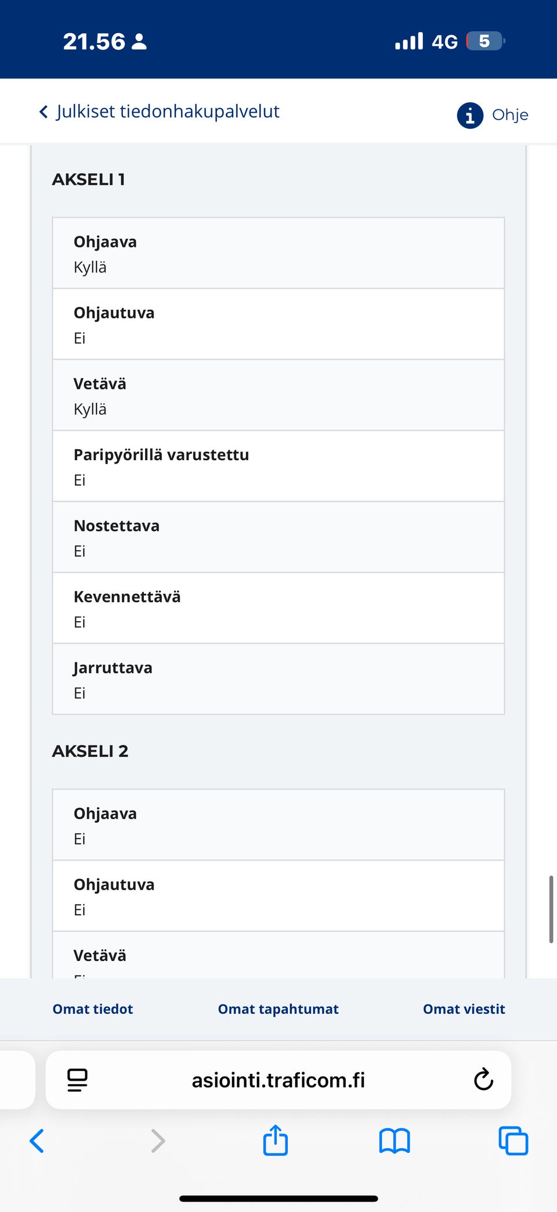Tap the clock in the status bar

(x=94, y=41)
